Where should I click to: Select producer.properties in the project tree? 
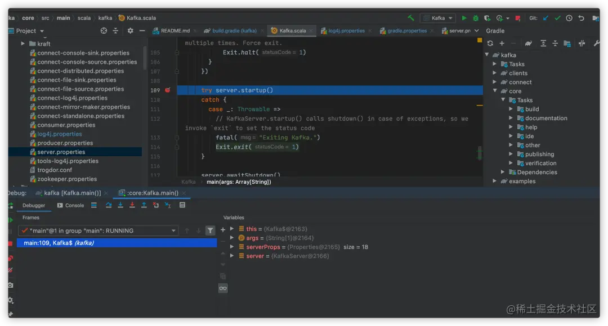(x=65, y=143)
